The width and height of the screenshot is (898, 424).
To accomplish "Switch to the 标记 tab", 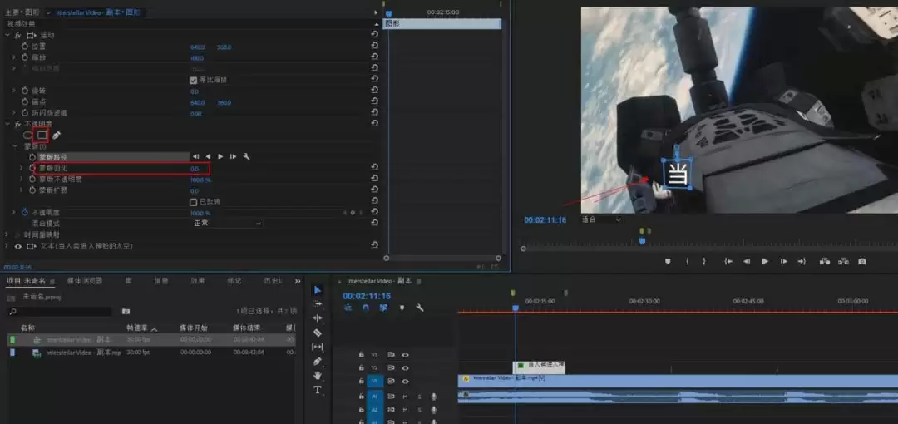I will point(234,281).
